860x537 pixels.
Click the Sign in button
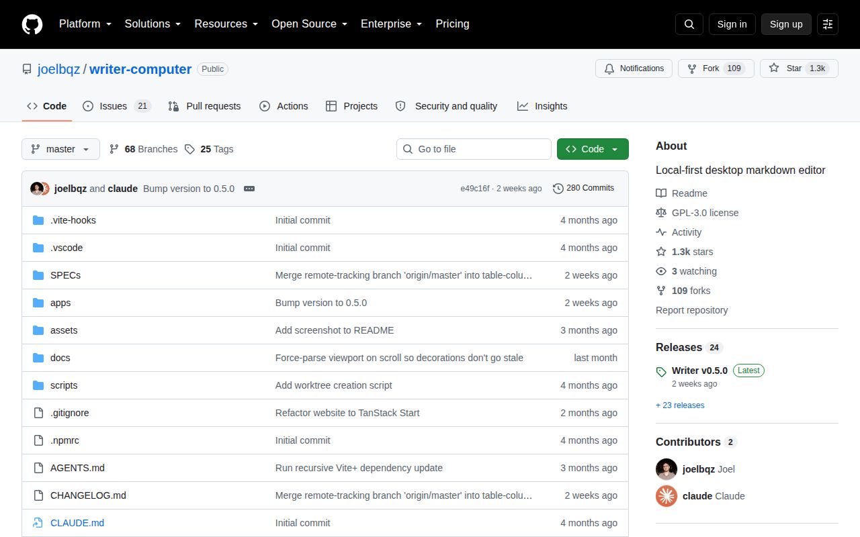tap(732, 24)
